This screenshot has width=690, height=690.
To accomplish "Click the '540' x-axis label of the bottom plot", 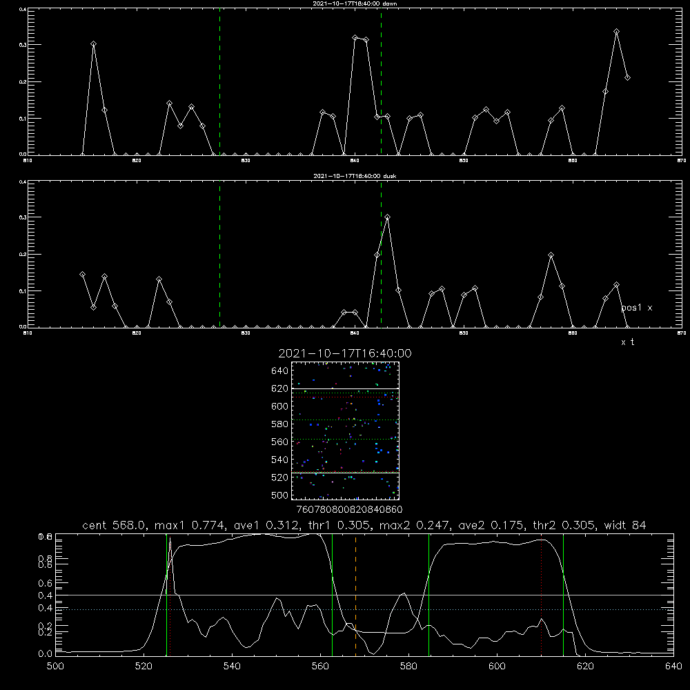I will (232, 666).
